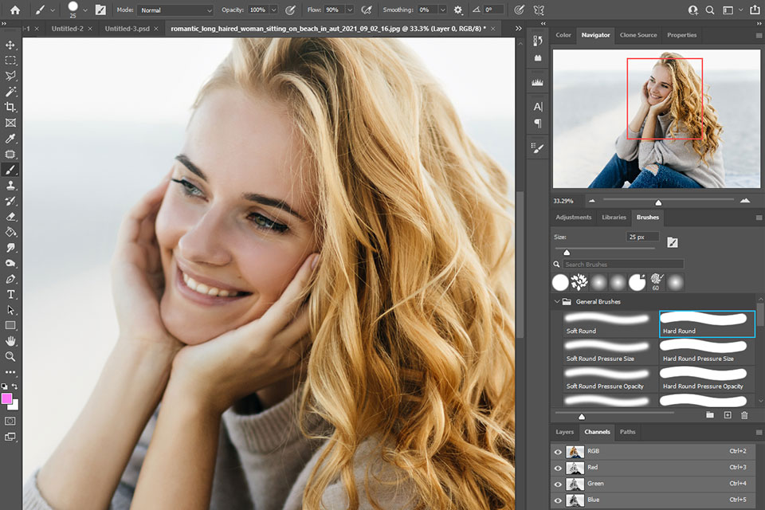The height and width of the screenshot is (510, 765).
Task: Hide the Green channel
Action: tap(558, 484)
